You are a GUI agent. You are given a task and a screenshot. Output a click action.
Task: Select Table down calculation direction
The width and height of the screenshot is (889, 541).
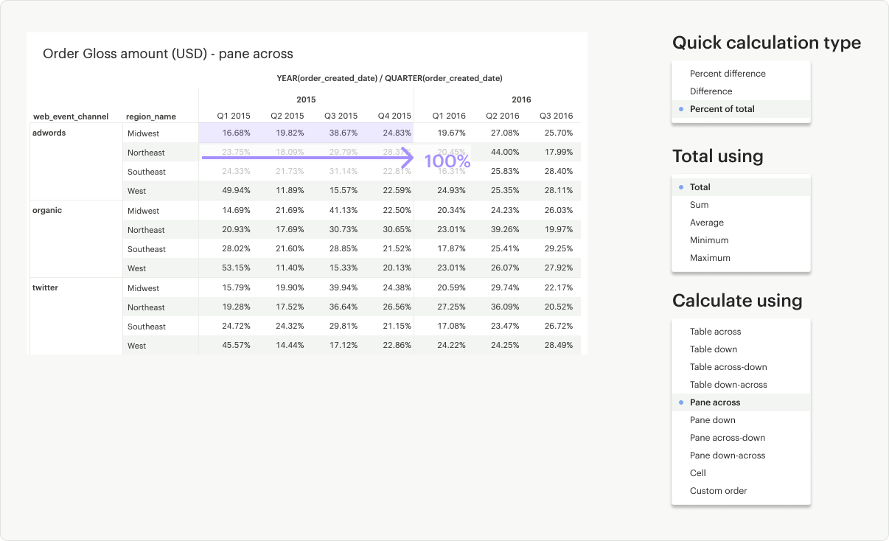[x=713, y=349]
